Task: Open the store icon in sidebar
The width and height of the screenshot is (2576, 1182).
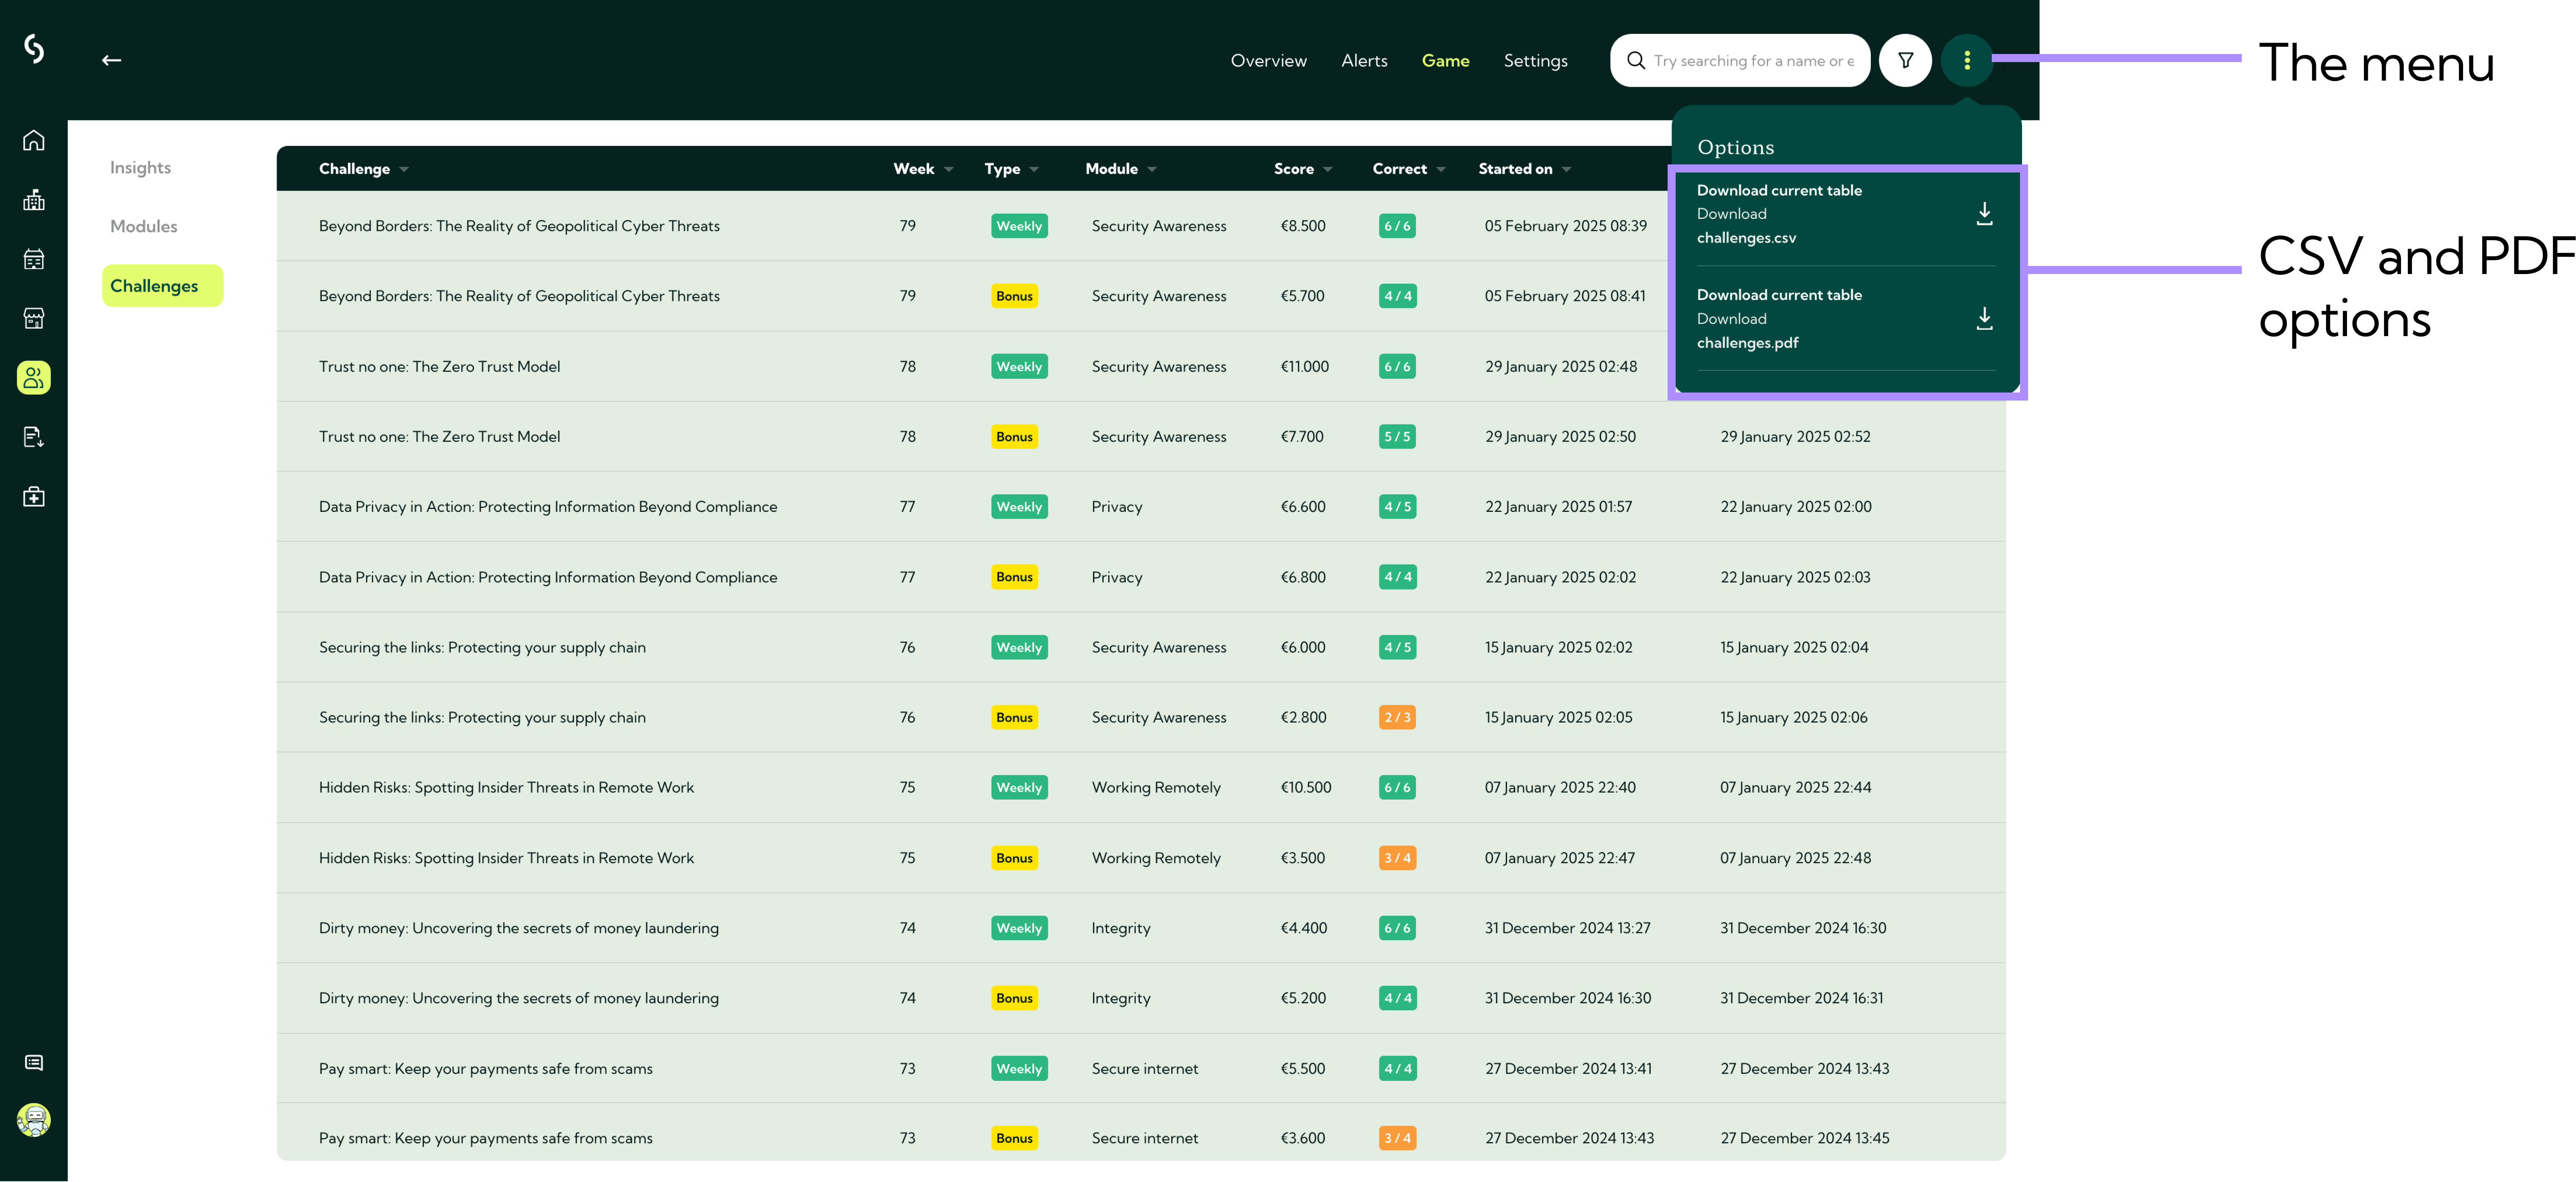Action: click(x=34, y=319)
